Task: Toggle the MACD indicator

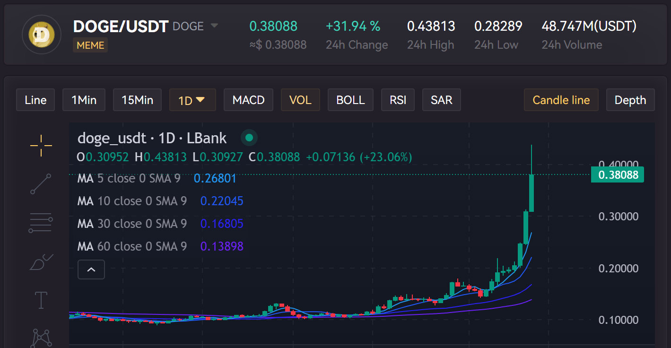Action: click(x=248, y=100)
